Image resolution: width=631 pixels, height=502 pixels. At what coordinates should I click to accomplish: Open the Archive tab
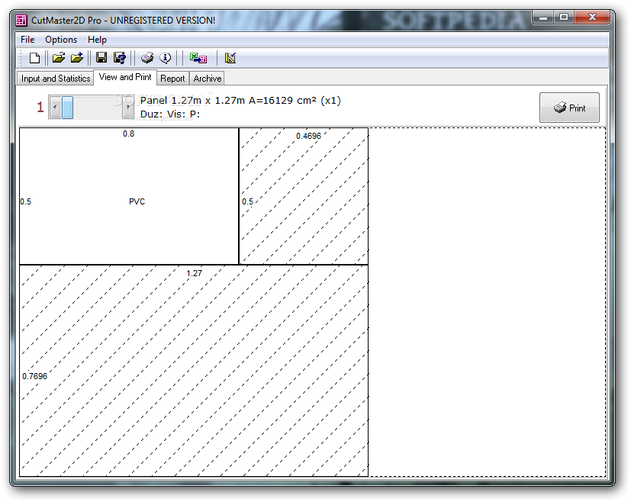click(x=208, y=79)
